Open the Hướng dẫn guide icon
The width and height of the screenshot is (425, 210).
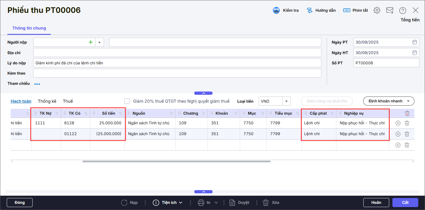pyautogui.click(x=309, y=11)
